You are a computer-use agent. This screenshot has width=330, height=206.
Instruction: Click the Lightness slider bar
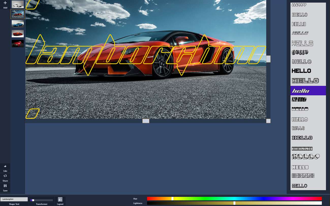click(234, 203)
